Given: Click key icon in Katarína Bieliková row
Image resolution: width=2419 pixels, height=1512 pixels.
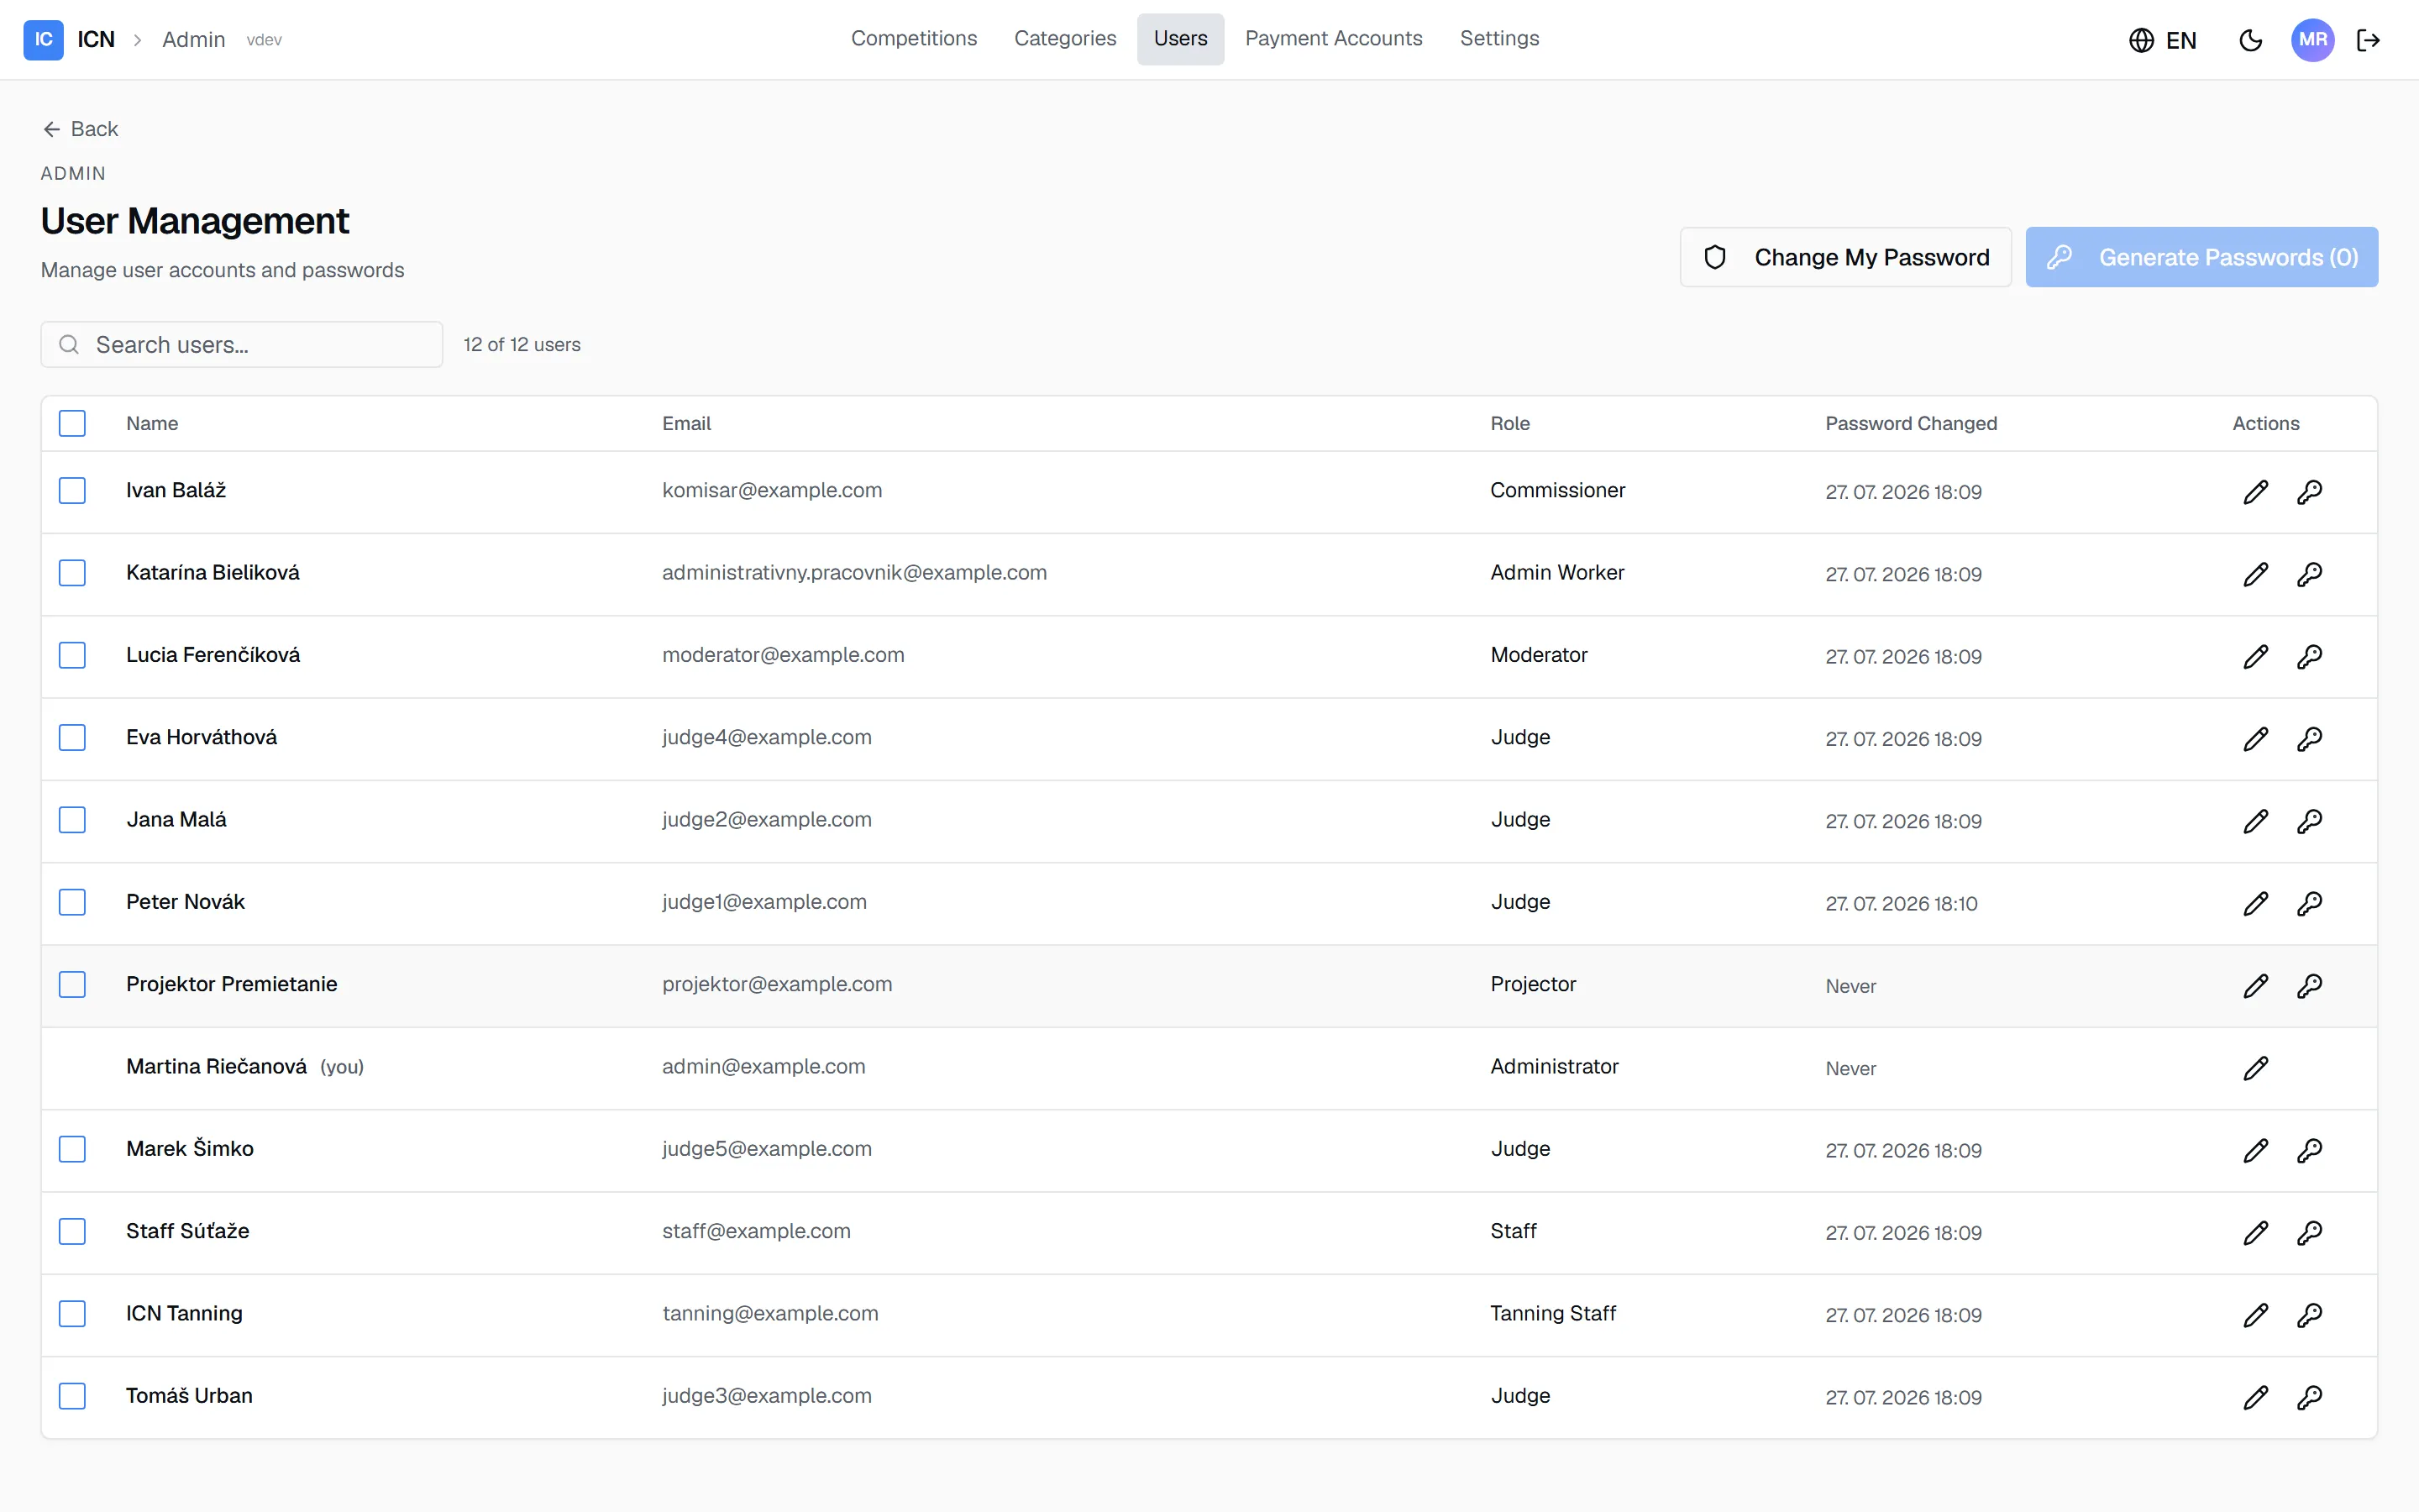Looking at the screenshot, I should tap(2309, 574).
